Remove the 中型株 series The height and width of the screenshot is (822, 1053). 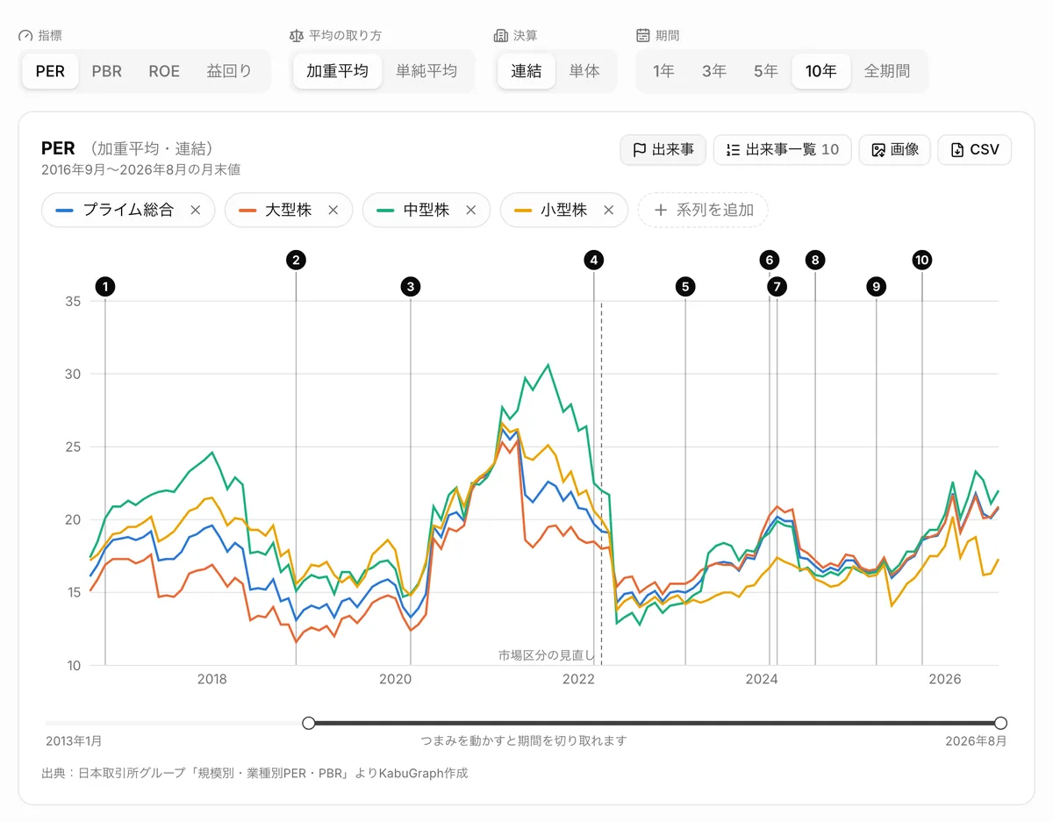pyautogui.click(x=471, y=211)
